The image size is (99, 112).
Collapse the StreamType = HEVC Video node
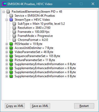pyautogui.click(x=7, y=20)
